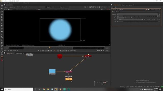Screen dimensions: 163x91
Task: Click the size slider in Blur properties
Action: (140, 16)
